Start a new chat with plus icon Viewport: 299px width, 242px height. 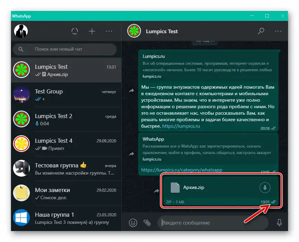92,31
